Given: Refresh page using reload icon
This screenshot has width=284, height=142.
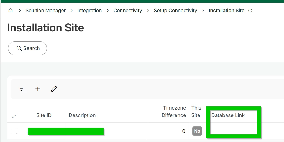Looking at the screenshot, I should pyautogui.click(x=250, y=11).
